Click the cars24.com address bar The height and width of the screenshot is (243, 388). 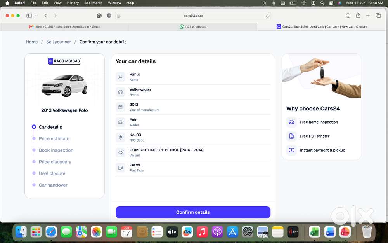click(193, 16)
